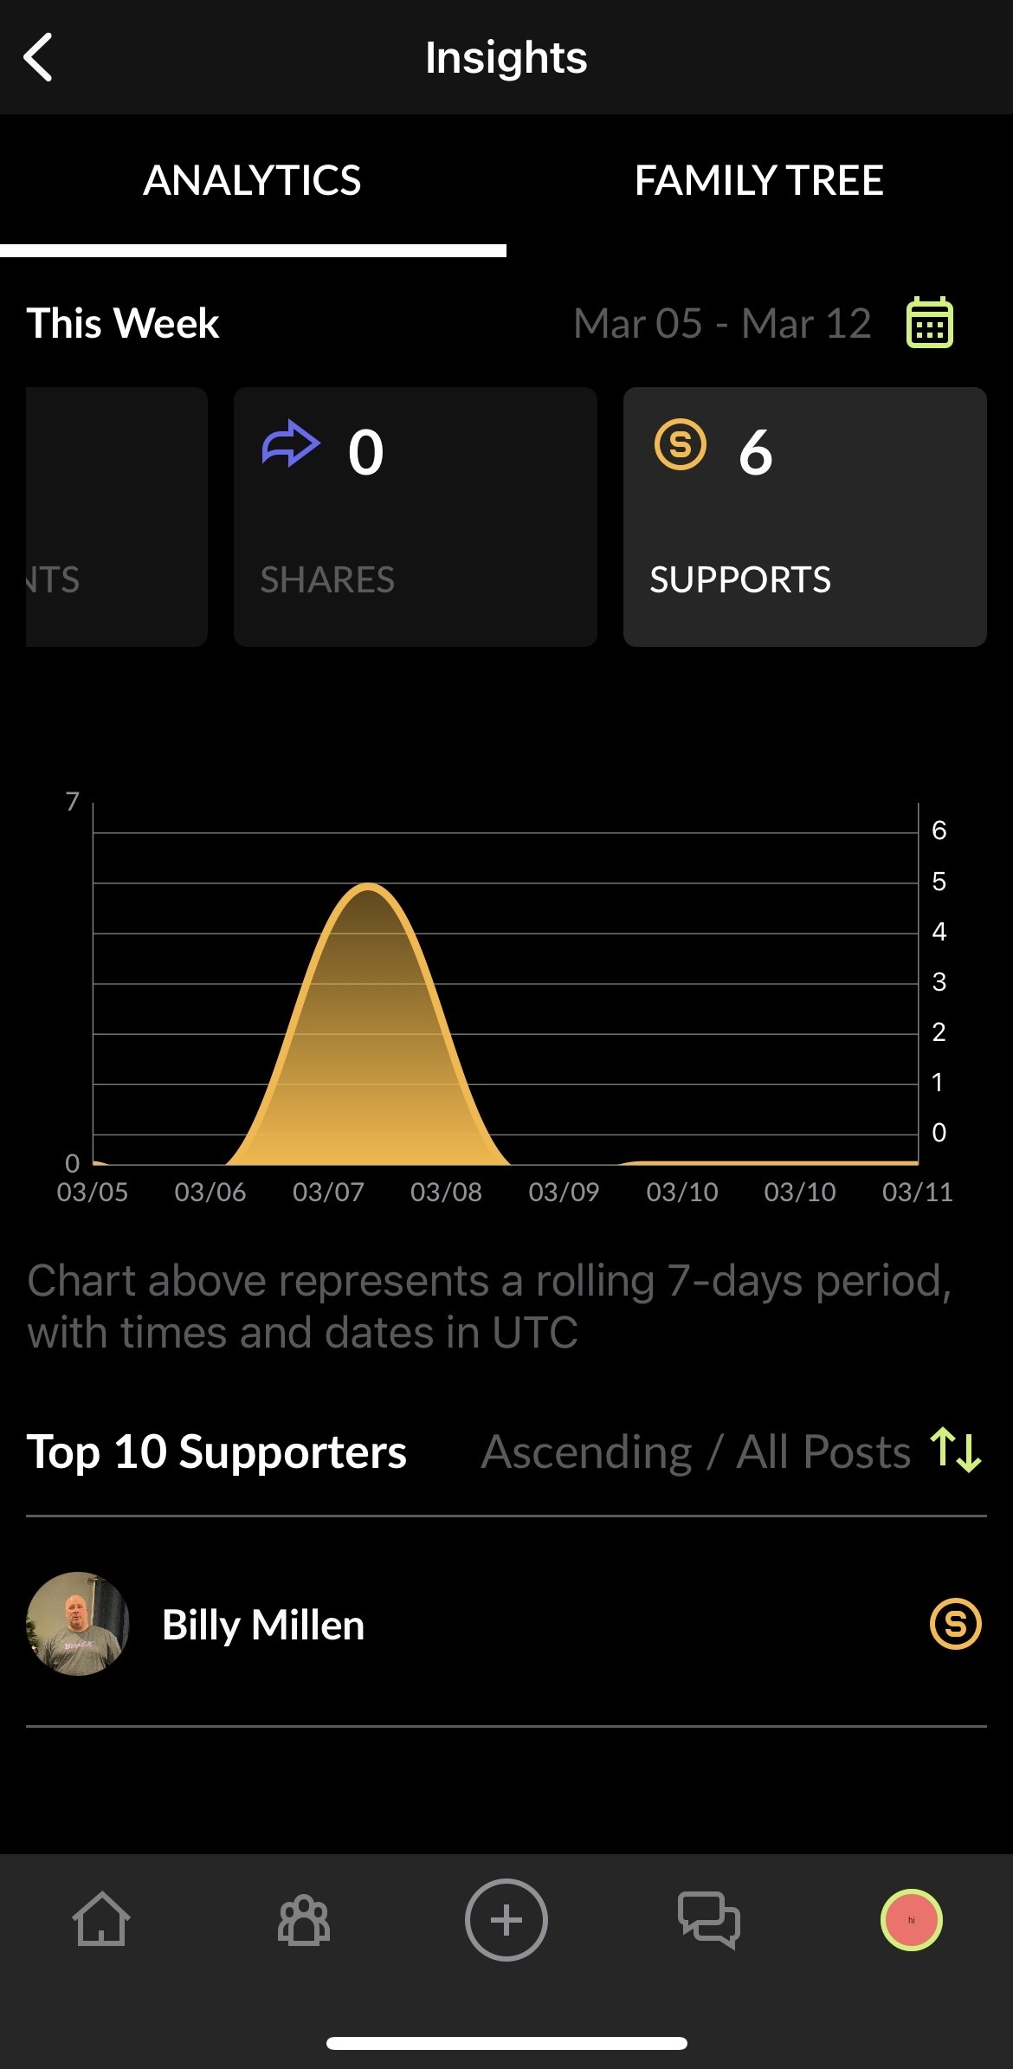Screen dimensions: 1013x2069
Task: Switch to the Family Tree tab
Action: click(x=758, y=181)
